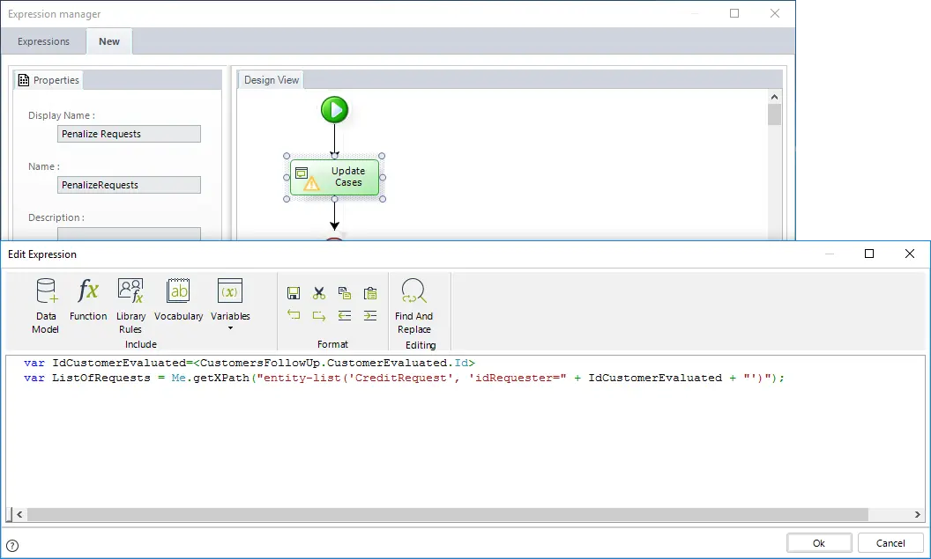Close the Edit Expression window
This screenshot has width=931, height=559.
click(x=910, y=254)
